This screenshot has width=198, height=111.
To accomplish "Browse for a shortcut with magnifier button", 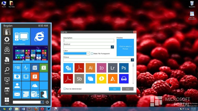I will pyautogui.click(x=112, y=47).
